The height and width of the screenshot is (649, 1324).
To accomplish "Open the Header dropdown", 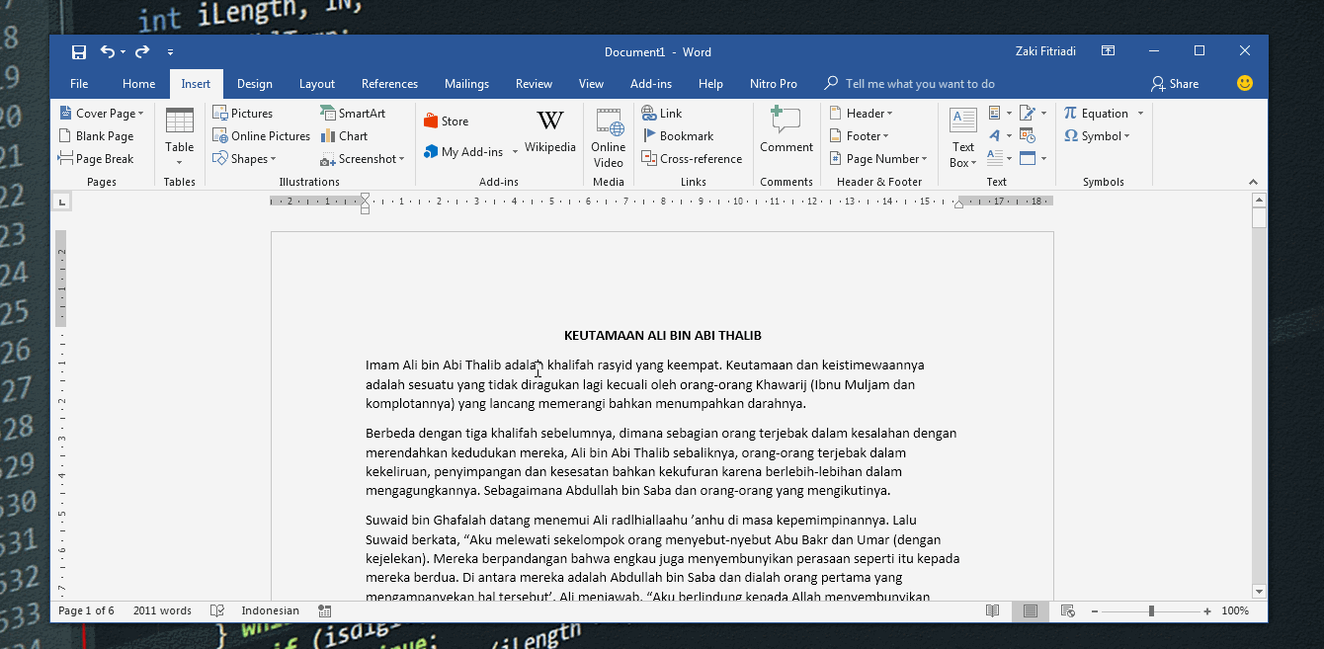I will click(862, 114).
